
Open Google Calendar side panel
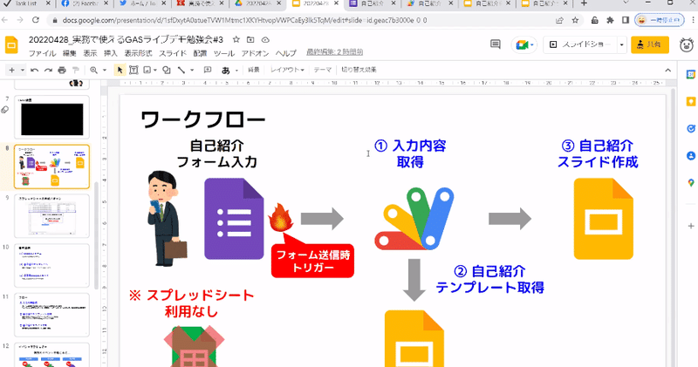click(691, 75)
